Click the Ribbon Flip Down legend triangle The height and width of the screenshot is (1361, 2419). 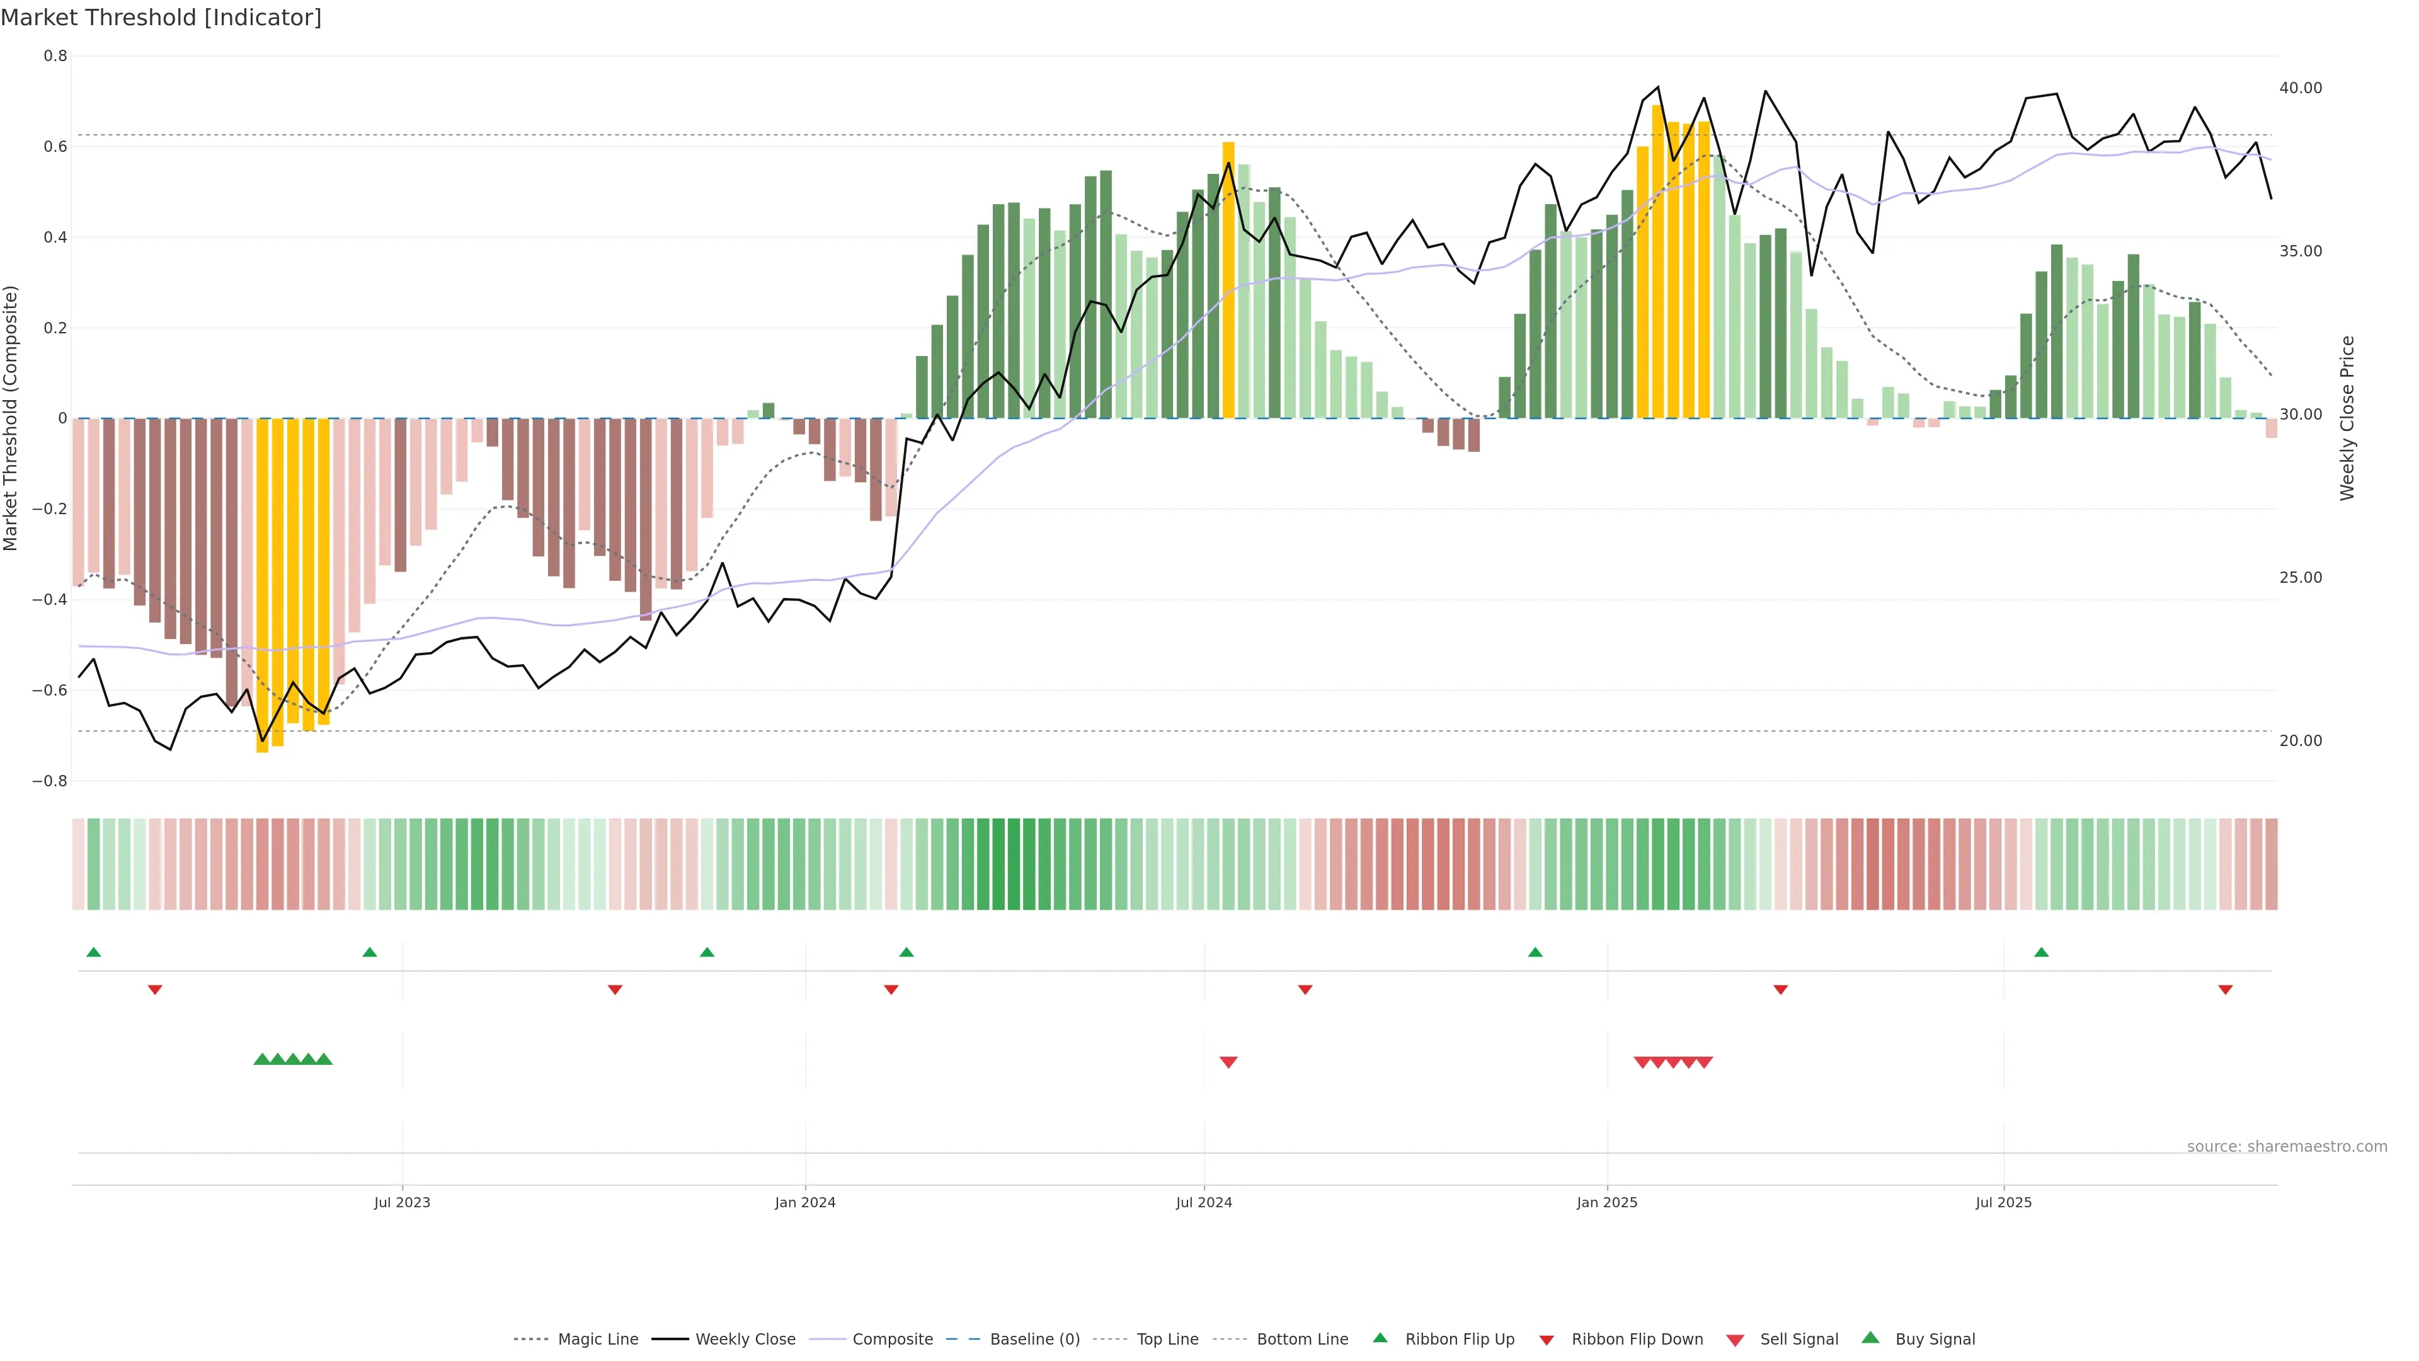[1547, 1340]
